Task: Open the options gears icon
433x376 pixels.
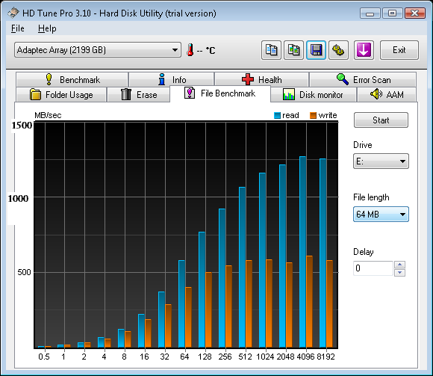Action: 338,50
